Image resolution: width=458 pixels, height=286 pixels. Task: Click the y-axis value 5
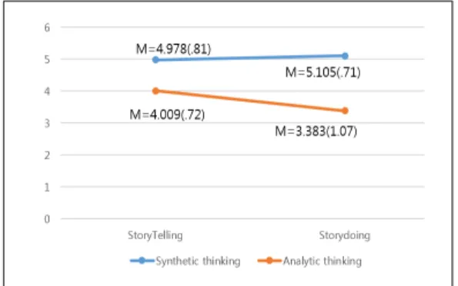coord(47,59)
